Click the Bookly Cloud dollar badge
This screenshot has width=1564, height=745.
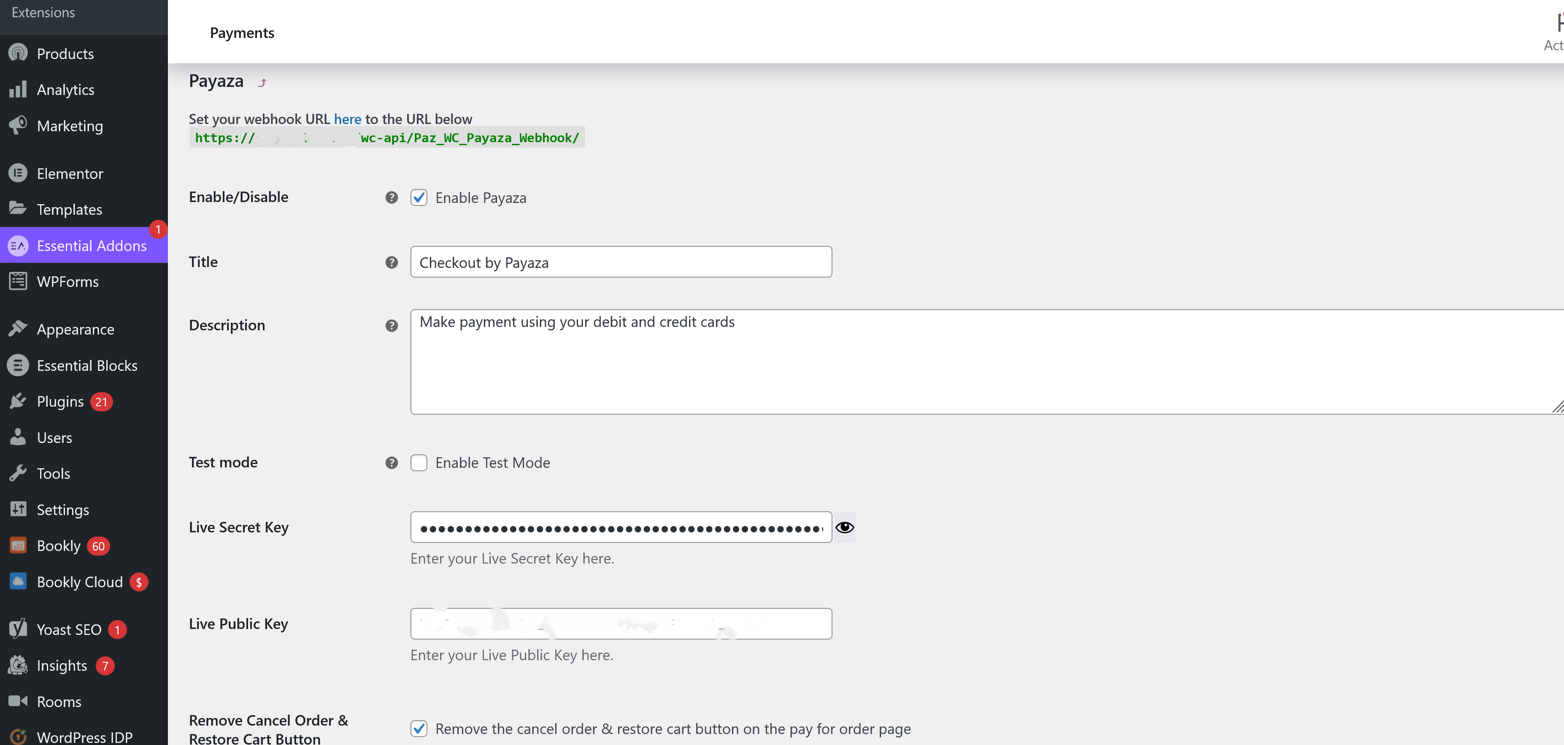click(x=138, y=582)
